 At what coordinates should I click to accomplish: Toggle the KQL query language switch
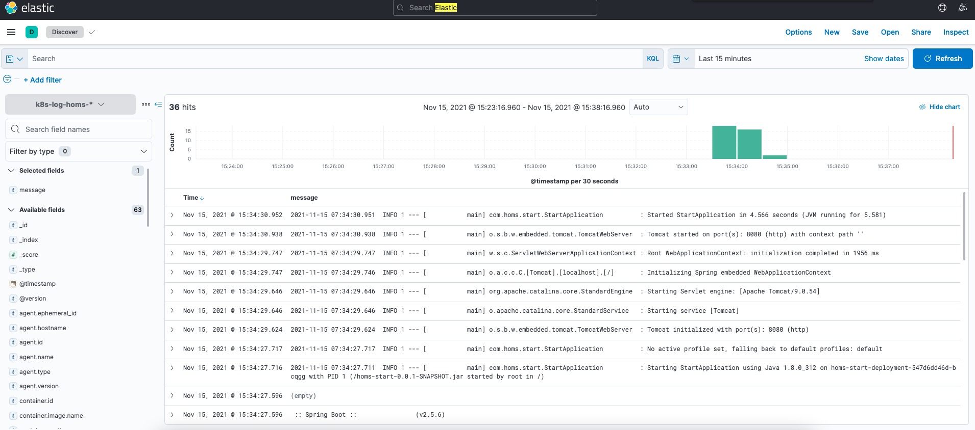pyautogui.click(x=652, y=59)
